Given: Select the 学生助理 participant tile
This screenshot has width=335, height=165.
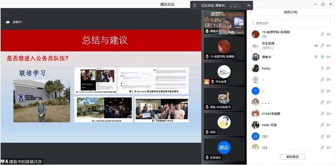Looking at the screenshot, I should pos(224,73).
